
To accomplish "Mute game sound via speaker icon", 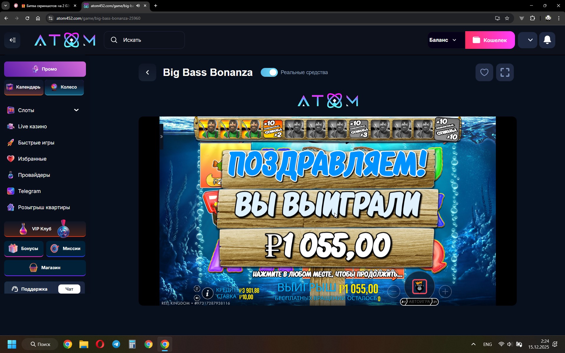I will [x=197, y=298].
